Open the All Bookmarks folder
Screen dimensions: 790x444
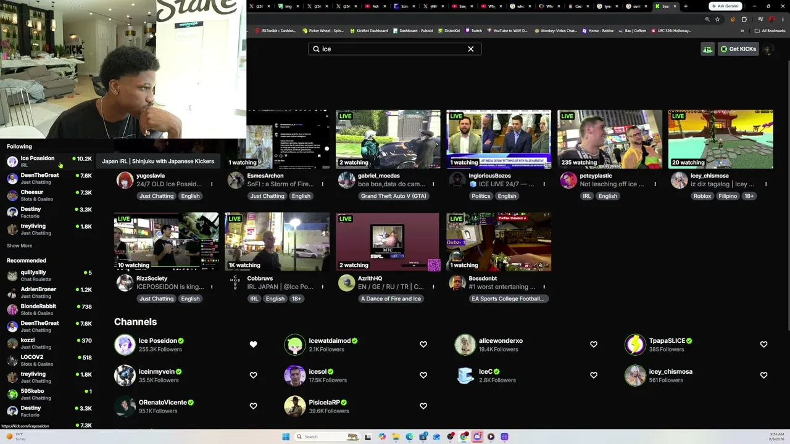tap(770, 30)
